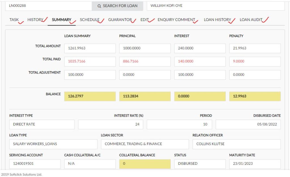Click the Interest Type field Direct Rate
Image resolution: width=290 pixels, height=177 pixels.
pyautogui.click(x=42, y=124)
